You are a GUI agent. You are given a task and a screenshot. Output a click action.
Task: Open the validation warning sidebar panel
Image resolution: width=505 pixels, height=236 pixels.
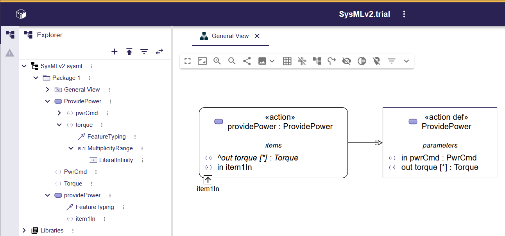(10, 53)
